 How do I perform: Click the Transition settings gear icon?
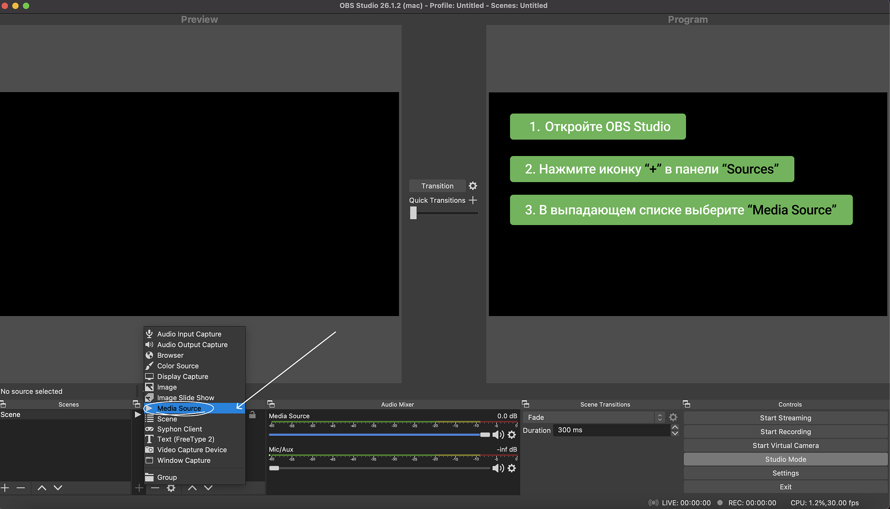tap(473, 186)
